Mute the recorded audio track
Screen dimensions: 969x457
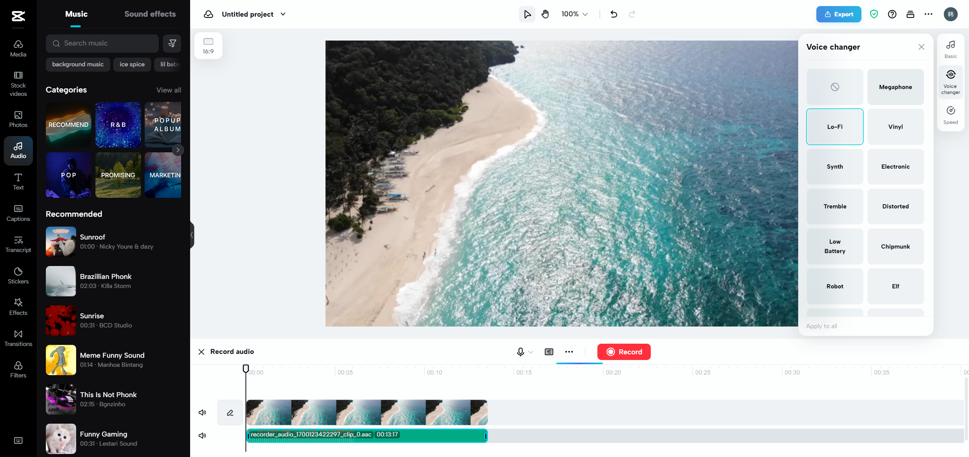coord(202,435)
